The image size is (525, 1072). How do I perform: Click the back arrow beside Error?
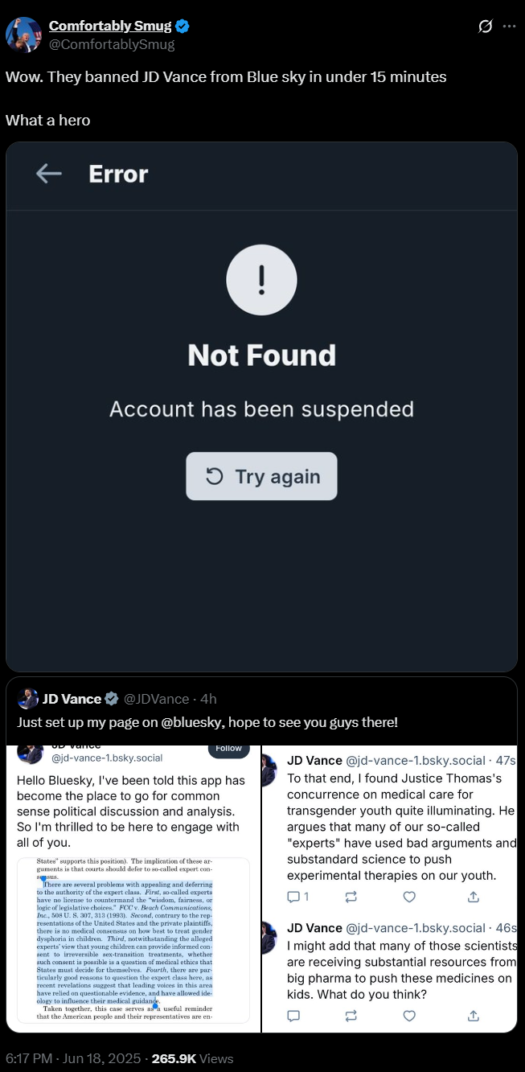(49, 174)
